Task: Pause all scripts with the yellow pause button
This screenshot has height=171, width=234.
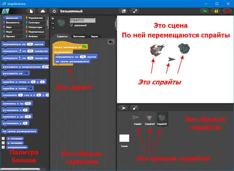Action: (x=216, y=11)
